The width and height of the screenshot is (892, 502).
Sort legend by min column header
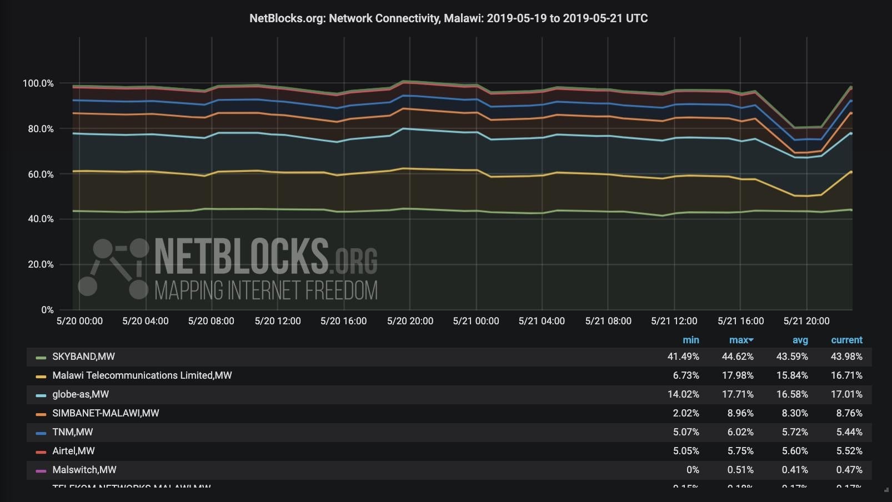pyautogui.click(x=690, y=340)
